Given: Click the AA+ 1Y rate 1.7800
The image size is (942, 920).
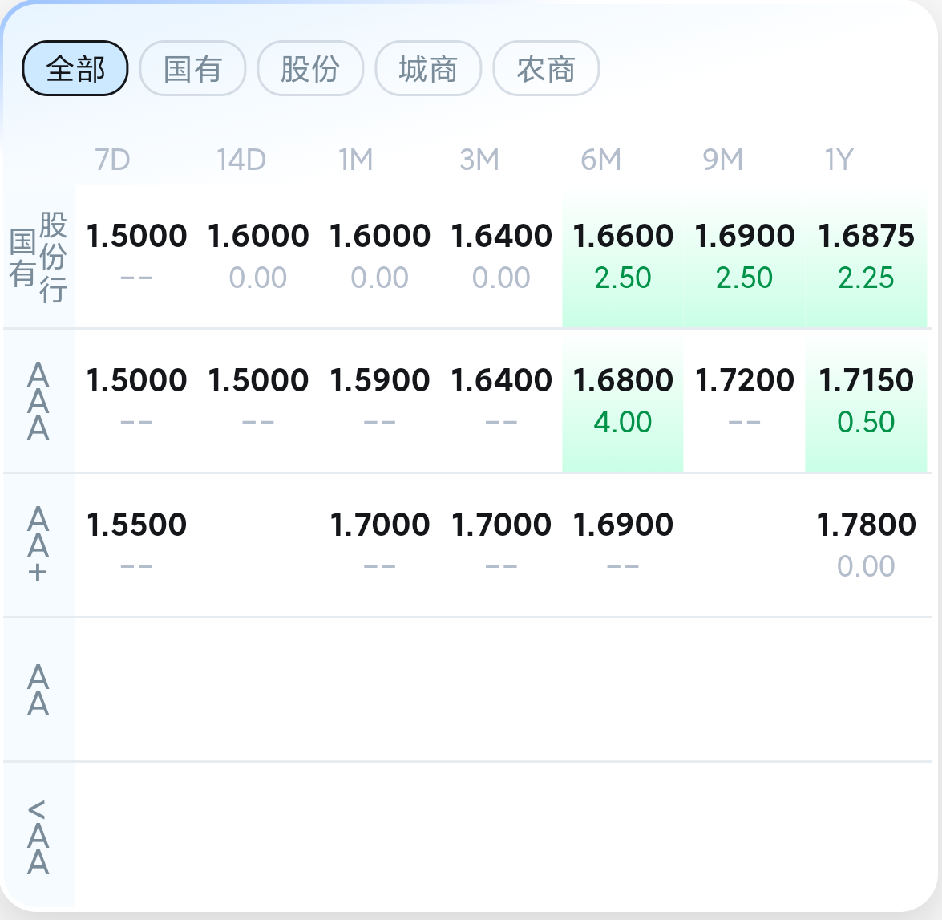Looking at the screenshot, I should point(866,525).
